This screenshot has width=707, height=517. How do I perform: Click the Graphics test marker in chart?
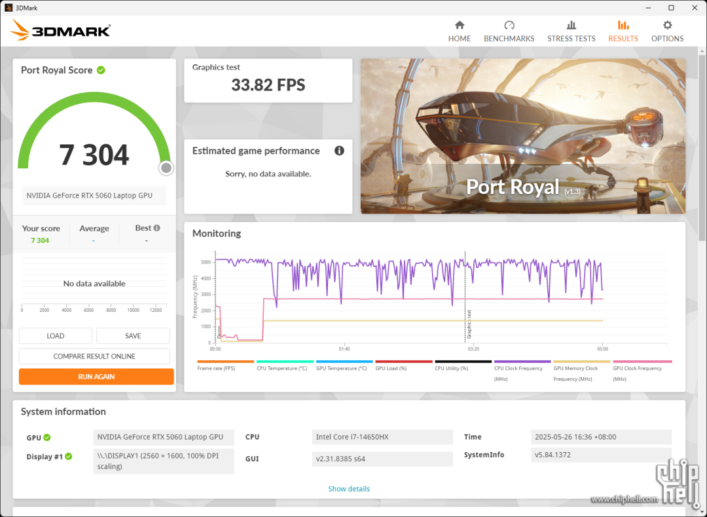coord(469,324)
